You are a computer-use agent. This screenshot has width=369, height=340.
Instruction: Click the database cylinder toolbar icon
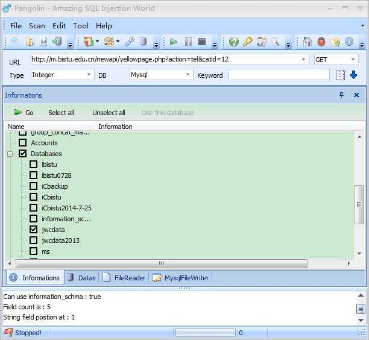[x=143, y=42]
